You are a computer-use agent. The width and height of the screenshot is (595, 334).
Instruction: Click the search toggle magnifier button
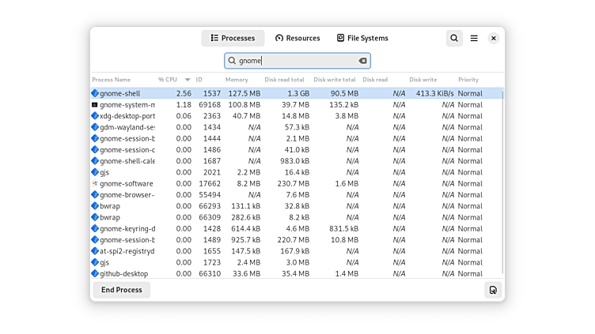pyautogui.click(x=454, y=38)
